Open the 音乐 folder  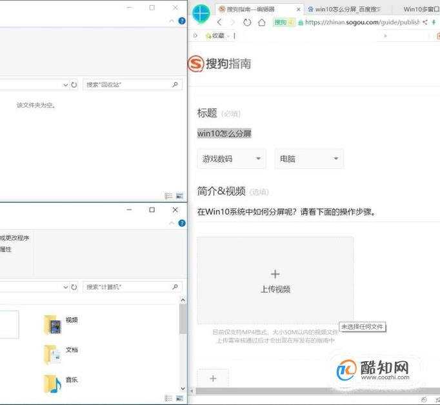point(61,384)
